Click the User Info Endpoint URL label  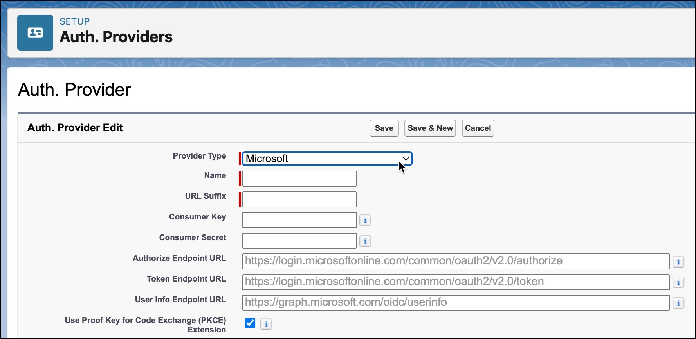(x=180, y=300)
